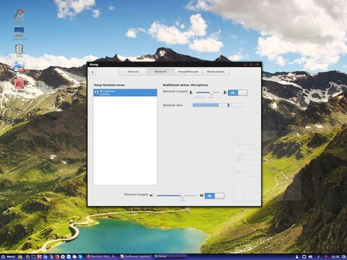Switch to the Hangeffektusok tab

pyautogui.click(x=188, y=71)
